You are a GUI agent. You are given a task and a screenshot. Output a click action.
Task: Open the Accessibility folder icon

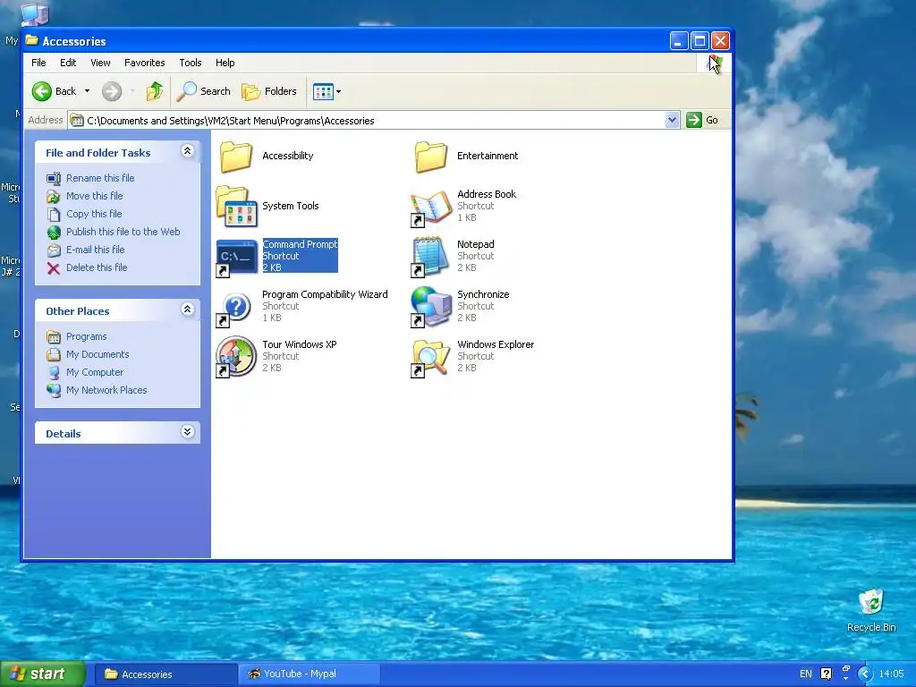click(x=236, y=156)
